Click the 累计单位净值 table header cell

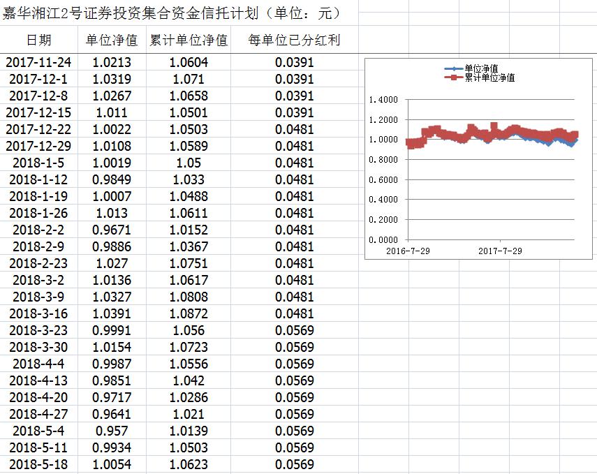pos(189,40)
